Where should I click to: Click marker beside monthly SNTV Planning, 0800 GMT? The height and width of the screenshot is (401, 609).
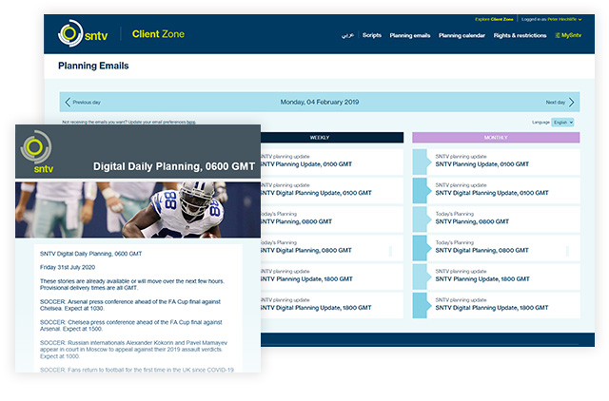420,219
